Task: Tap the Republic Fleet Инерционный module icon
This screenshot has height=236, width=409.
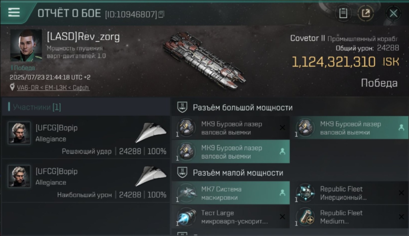Action: pyautogui.click(x=305, y=193)
